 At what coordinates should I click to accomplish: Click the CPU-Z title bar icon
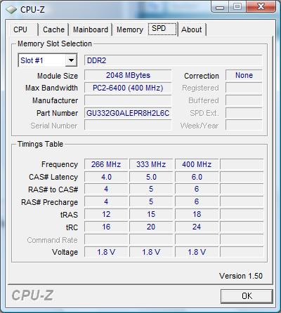11,10
